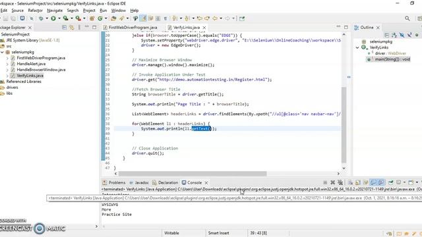Click Smart Insert in status bar

[218, 233]
